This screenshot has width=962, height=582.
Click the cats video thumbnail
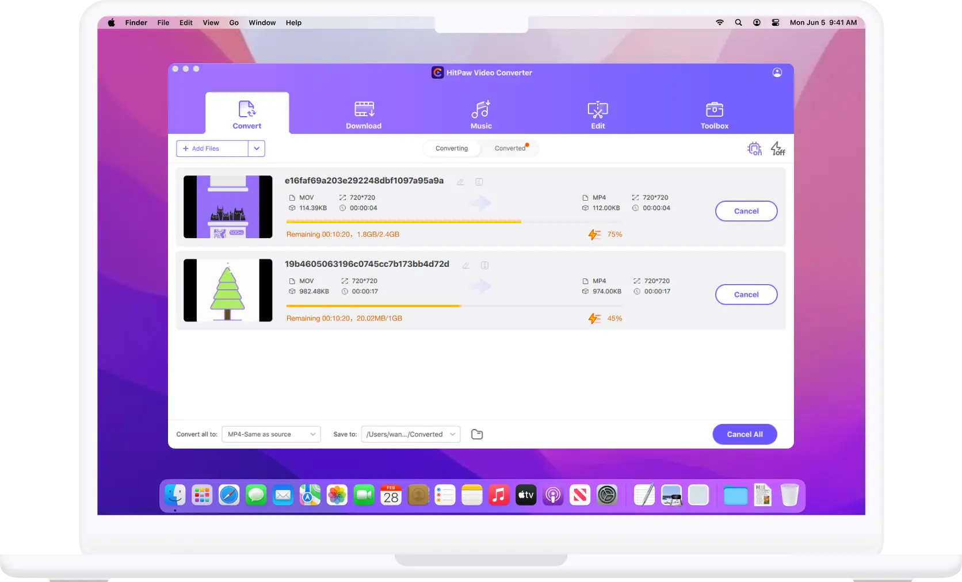click(x=228, y=206)
